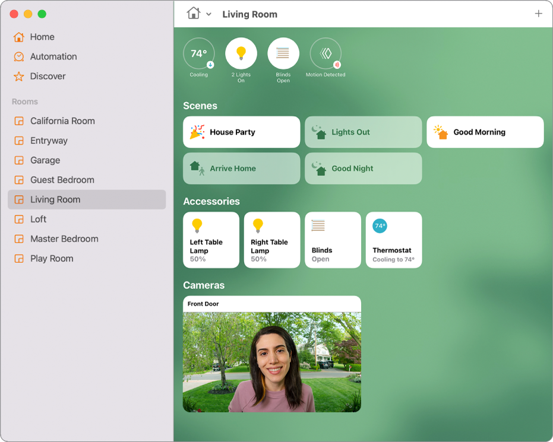This screenshot has height=442, width=553.
Task: Click the toolbar house icon
Action: (194, 14)
